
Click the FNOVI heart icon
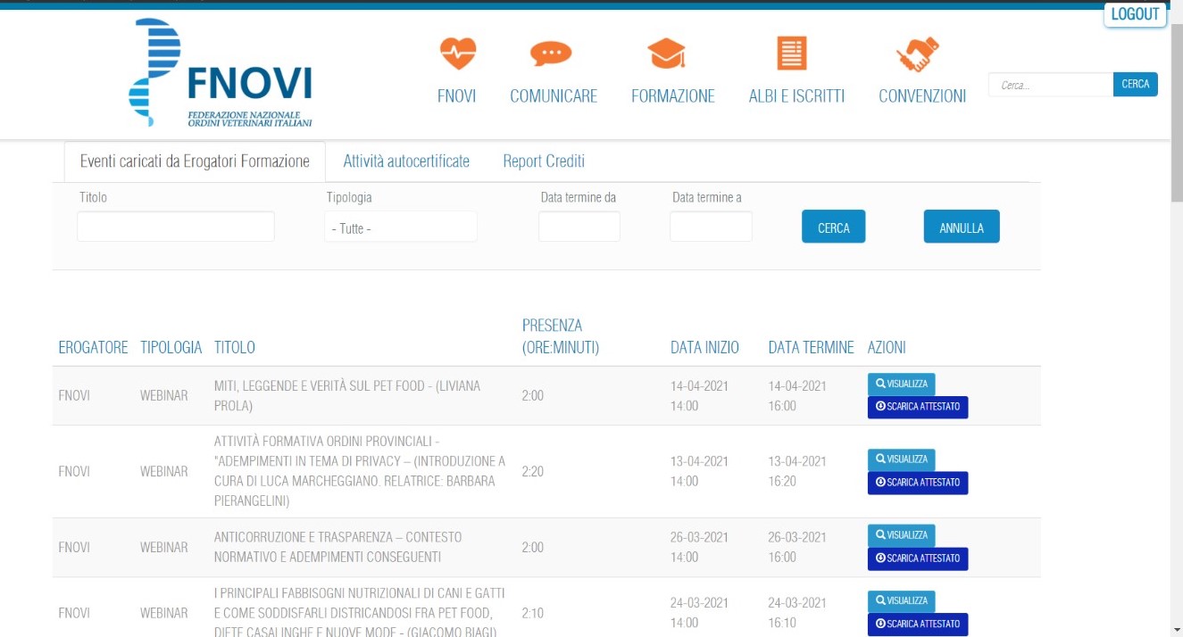tap(457, 54)
